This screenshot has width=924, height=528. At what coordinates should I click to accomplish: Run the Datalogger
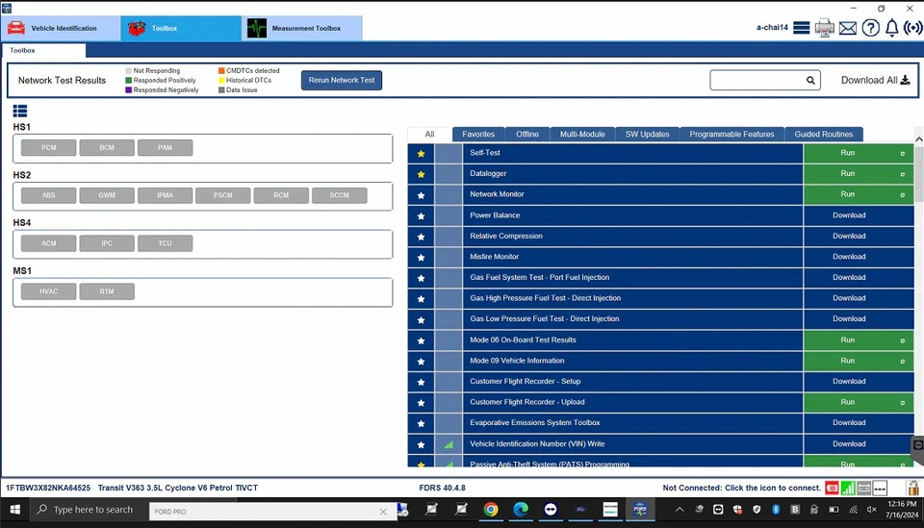point(858,174)
